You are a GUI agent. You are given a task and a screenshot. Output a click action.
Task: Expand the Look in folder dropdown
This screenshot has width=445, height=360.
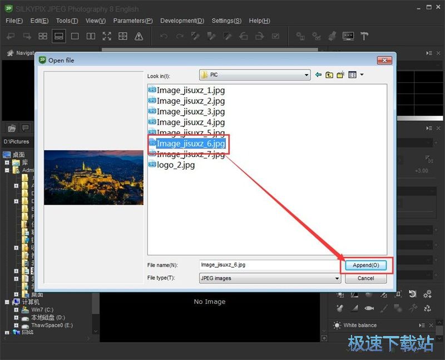coord(306,75)
